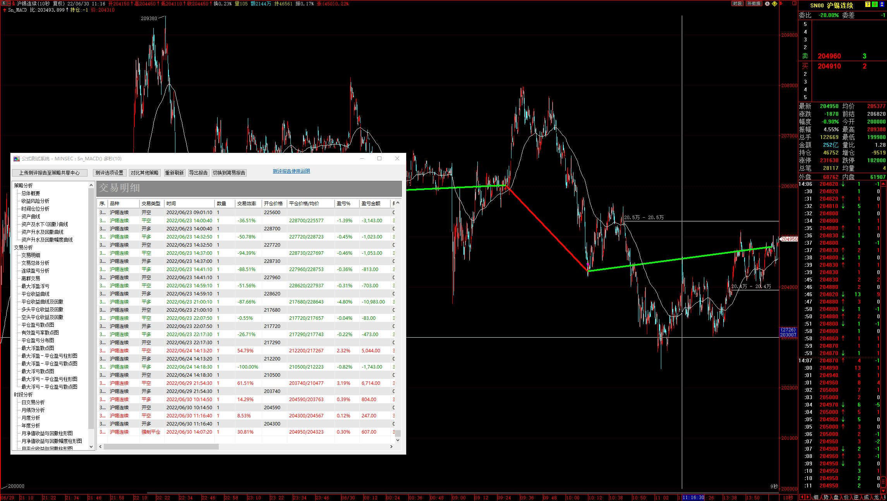
Task: Click the K chart-type icon at top left
Action: pyautogui.click(x=4, y=3)
